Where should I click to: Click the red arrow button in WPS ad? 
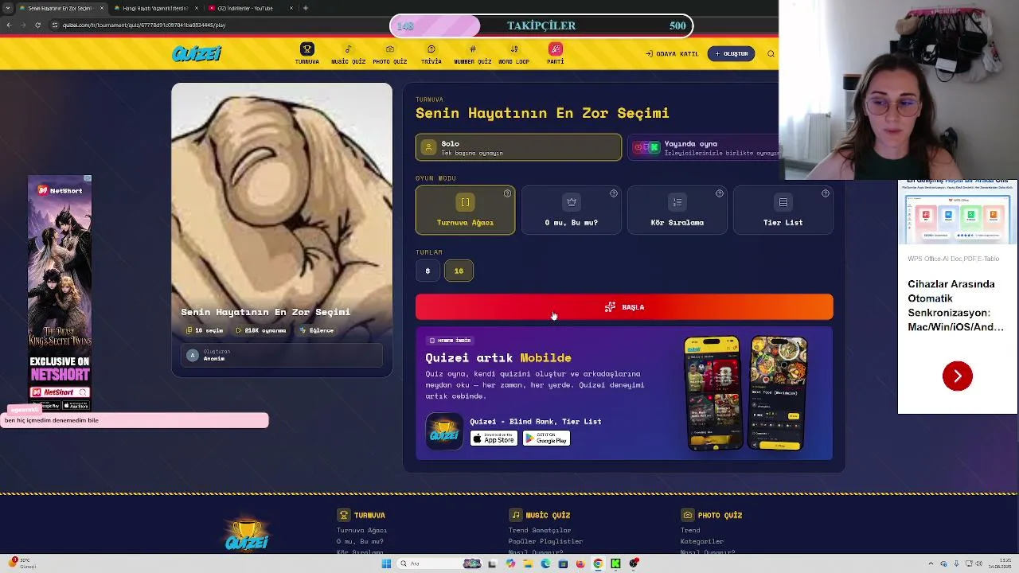(x=958, y=376)
